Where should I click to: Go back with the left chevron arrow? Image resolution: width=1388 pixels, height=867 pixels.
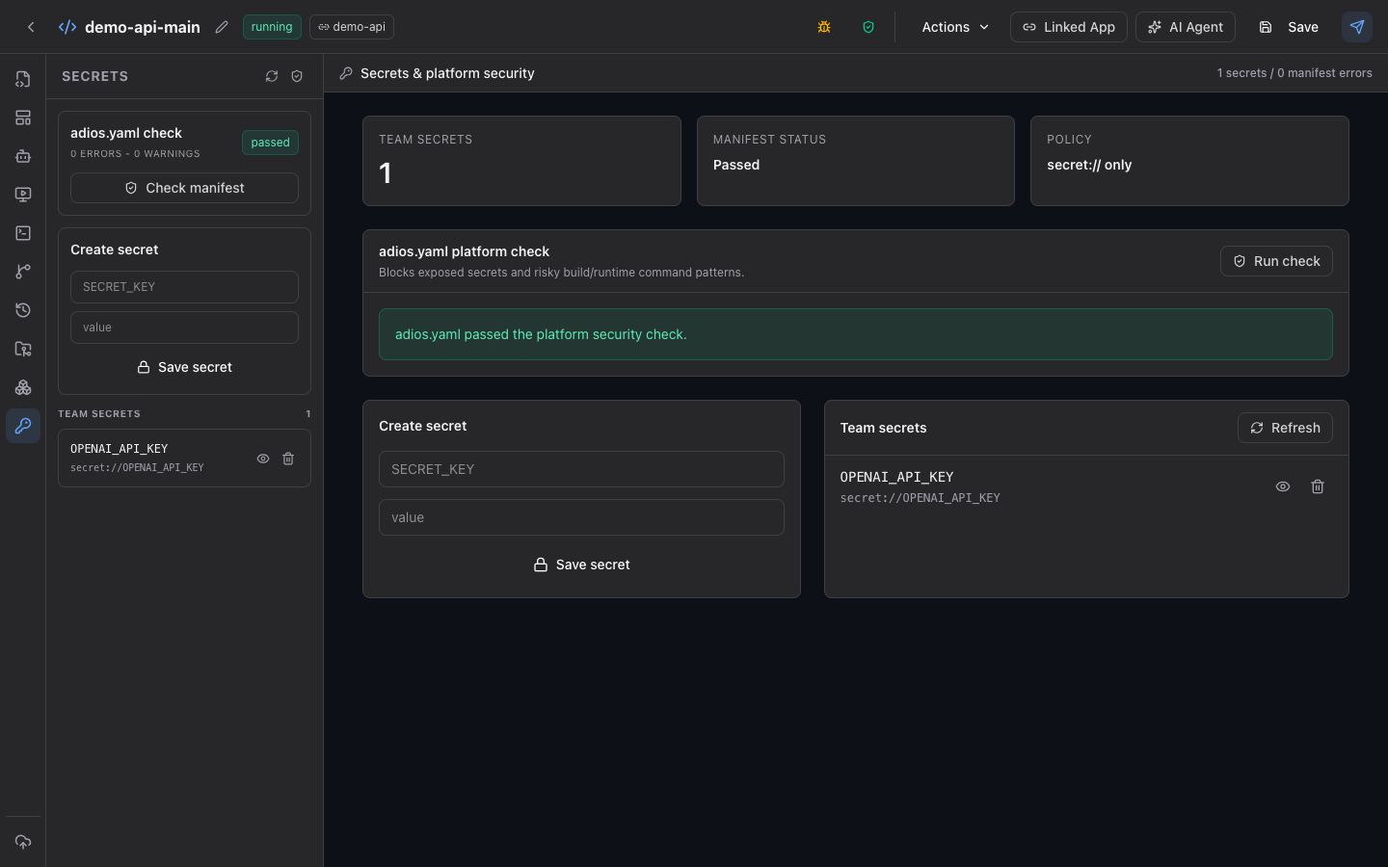click(x=31, y=27)
